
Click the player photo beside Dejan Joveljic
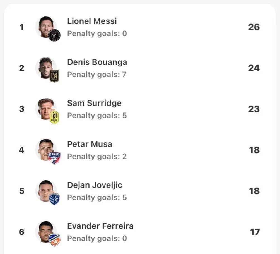(45, 190)
